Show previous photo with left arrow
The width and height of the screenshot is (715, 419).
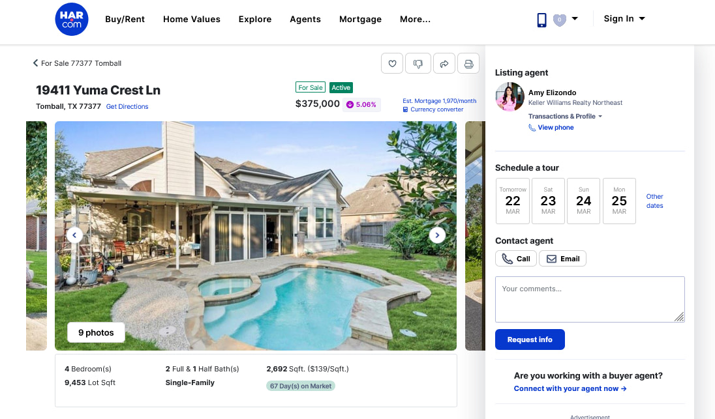[74, 235]
